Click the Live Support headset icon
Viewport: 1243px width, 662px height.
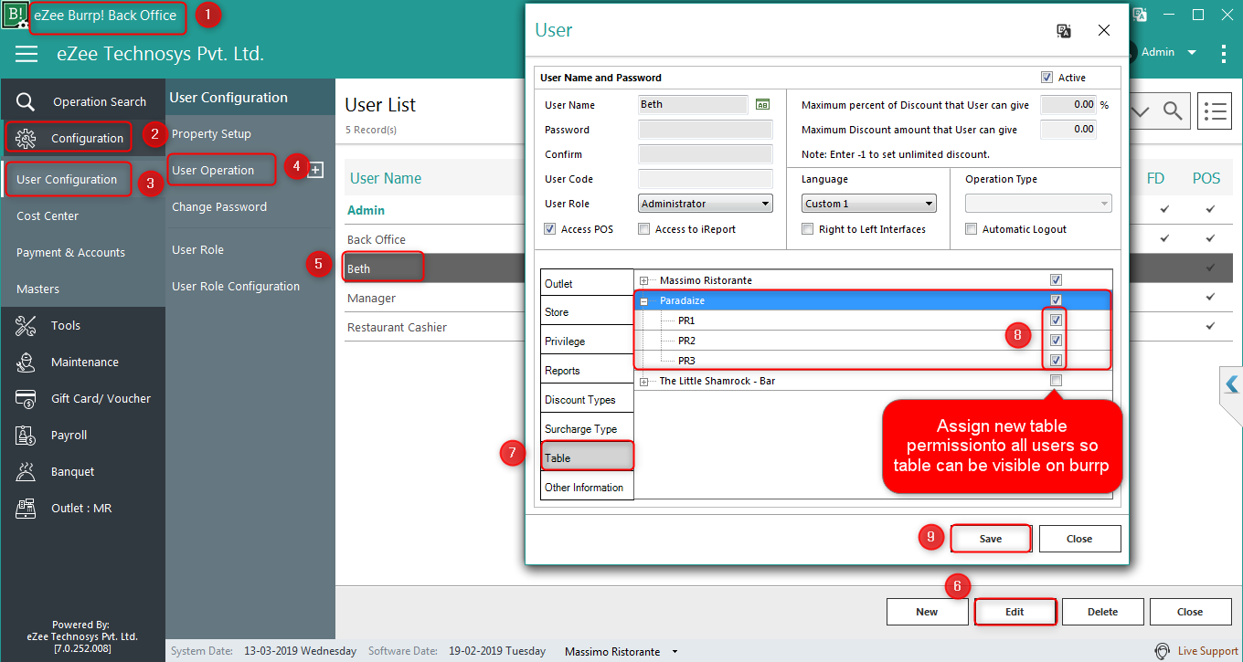coord(1162,651)
